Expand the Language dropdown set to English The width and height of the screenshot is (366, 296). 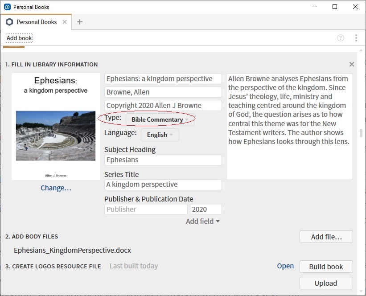[160, 135]
